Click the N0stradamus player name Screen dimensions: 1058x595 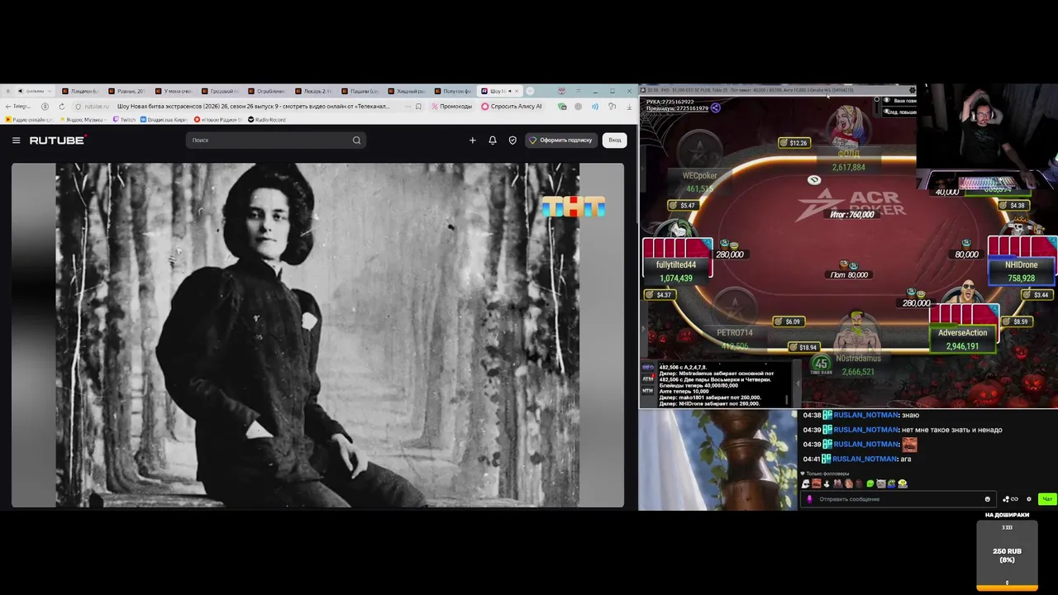click(858, 359)
